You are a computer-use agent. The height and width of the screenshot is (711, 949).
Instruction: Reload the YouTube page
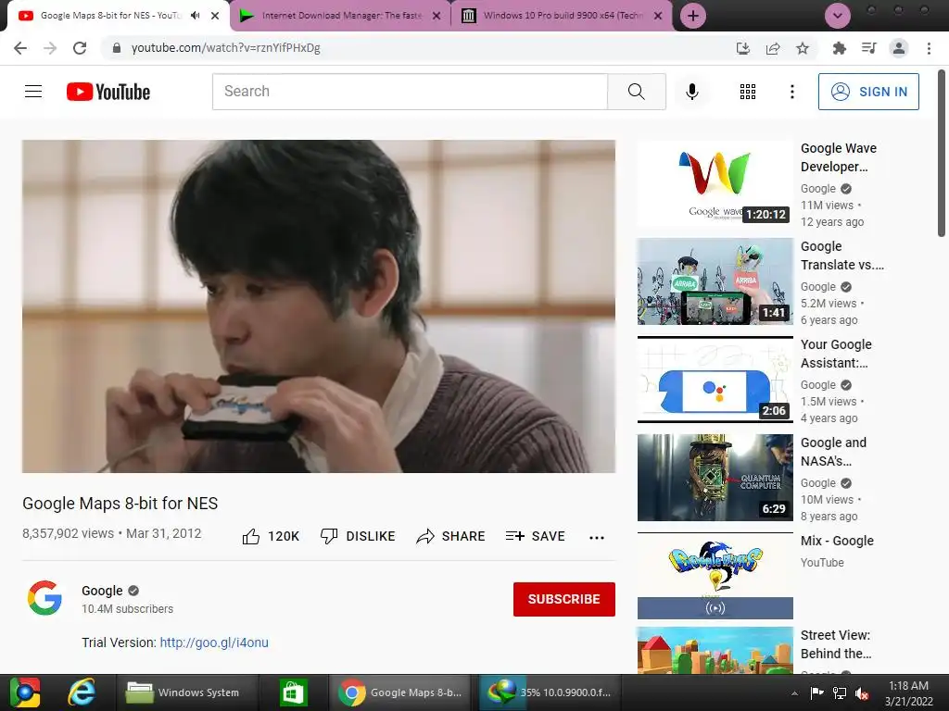(80, 48)
